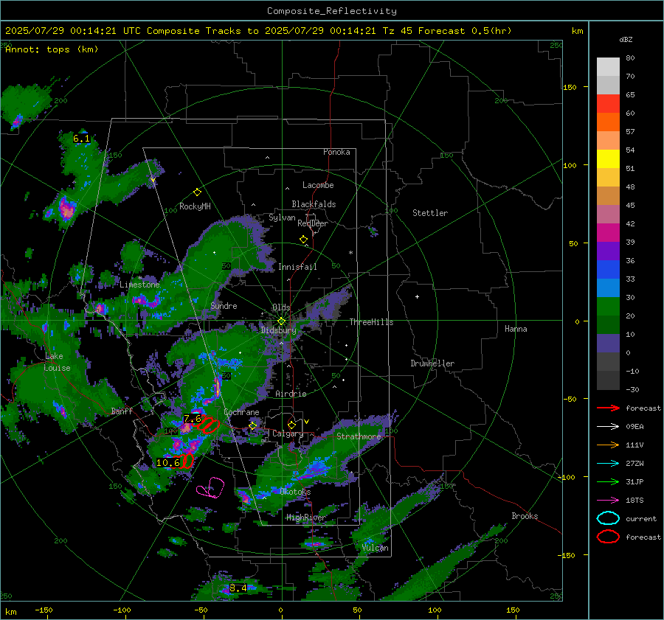Click the yellow diamond marker above Calgary
The height and width of the screenshot is (620, 664).
coord(291,425)
